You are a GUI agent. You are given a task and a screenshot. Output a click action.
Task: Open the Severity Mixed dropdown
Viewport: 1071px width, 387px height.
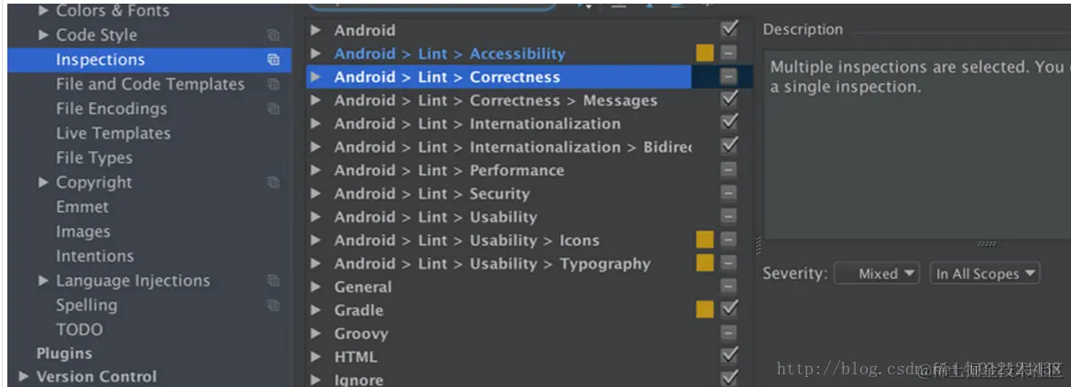click(x=877, y=274)
